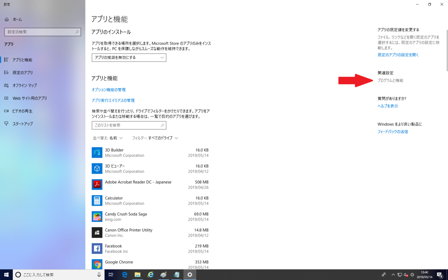The width and height of the screenshot is (448, 280).
Task: Select the Google Chrome app icon
Action: click(x=97, y=264)
